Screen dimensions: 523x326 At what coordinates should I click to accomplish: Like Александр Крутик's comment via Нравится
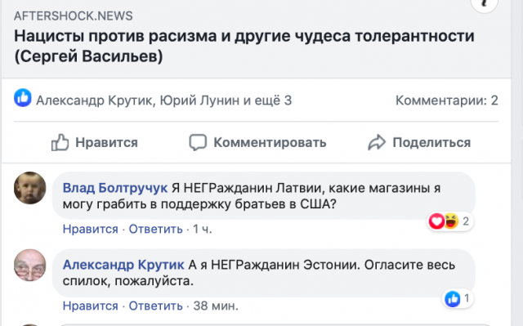click(x=91, y=306)
